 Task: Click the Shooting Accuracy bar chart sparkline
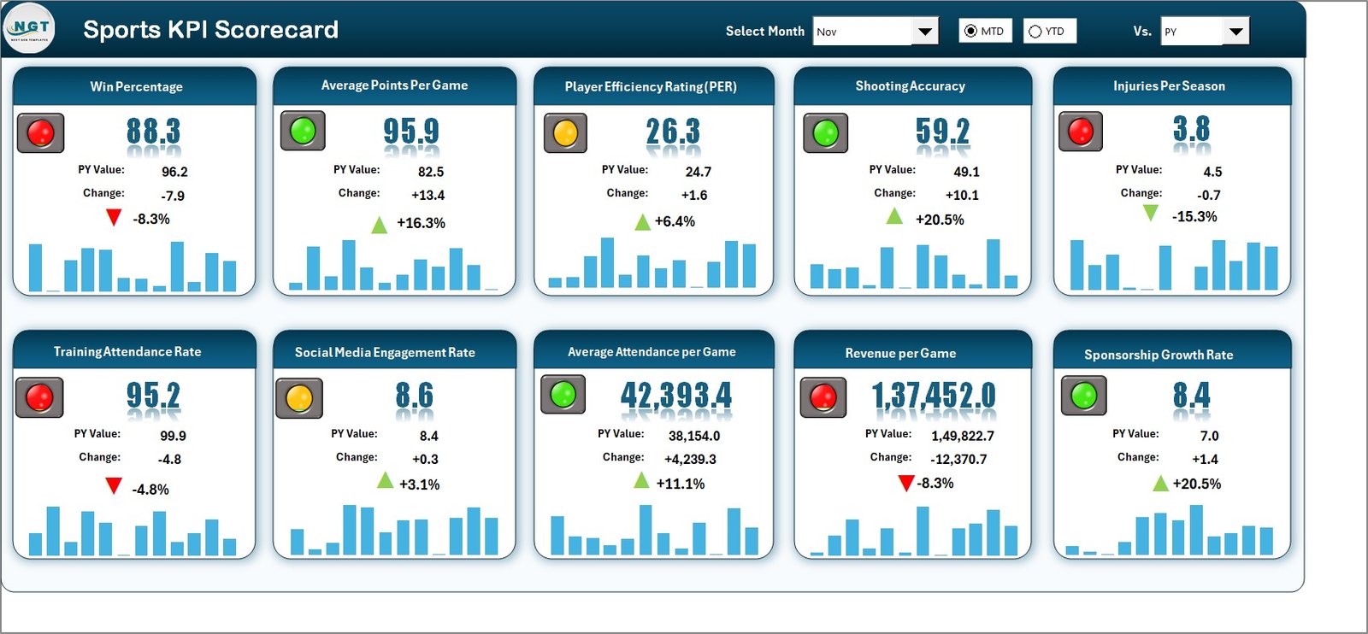[913, 265]
